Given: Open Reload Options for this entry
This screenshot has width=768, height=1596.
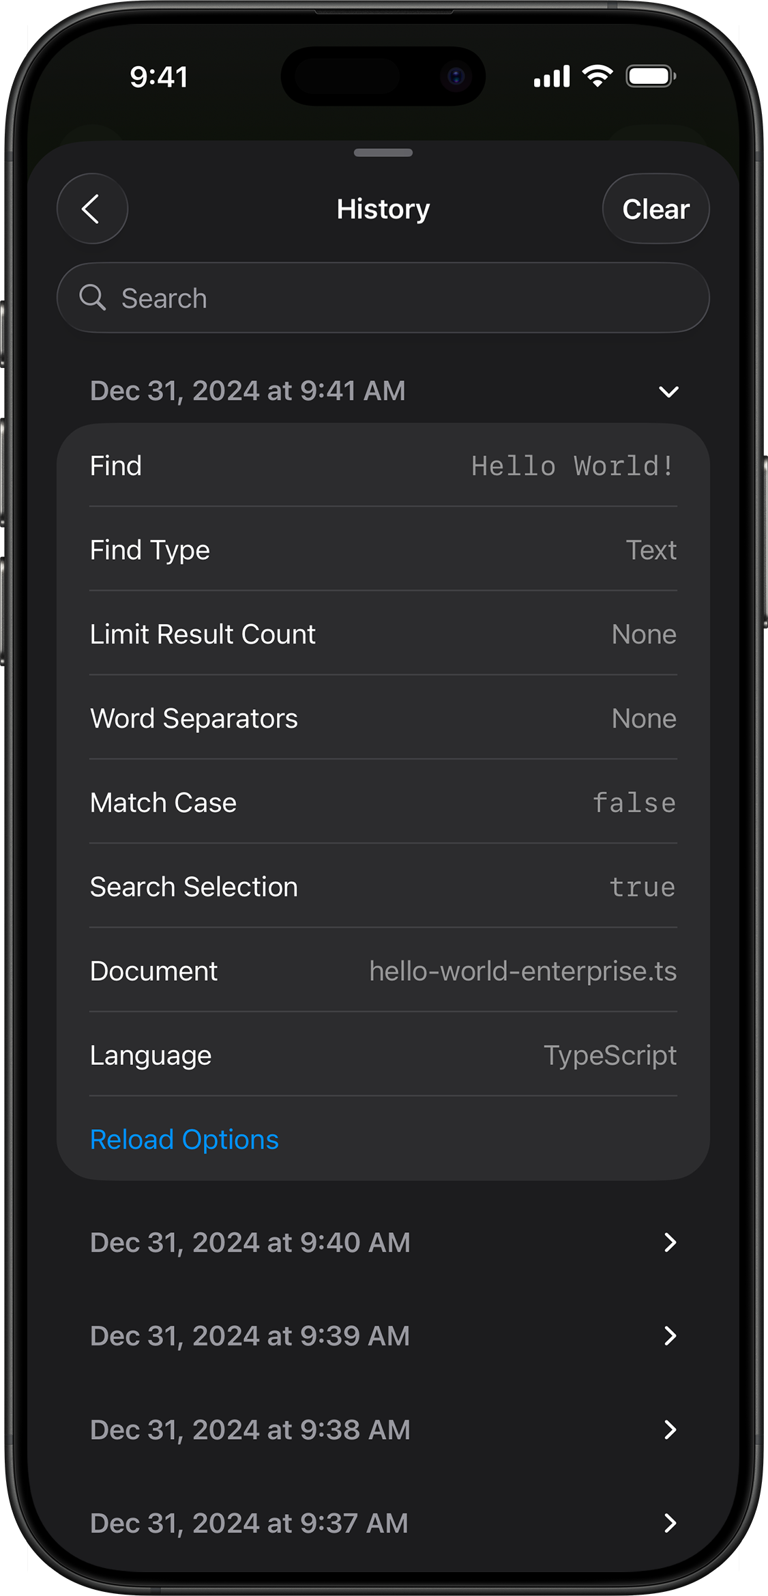Looking at the screenshot, I should (x=183, y=1139).
